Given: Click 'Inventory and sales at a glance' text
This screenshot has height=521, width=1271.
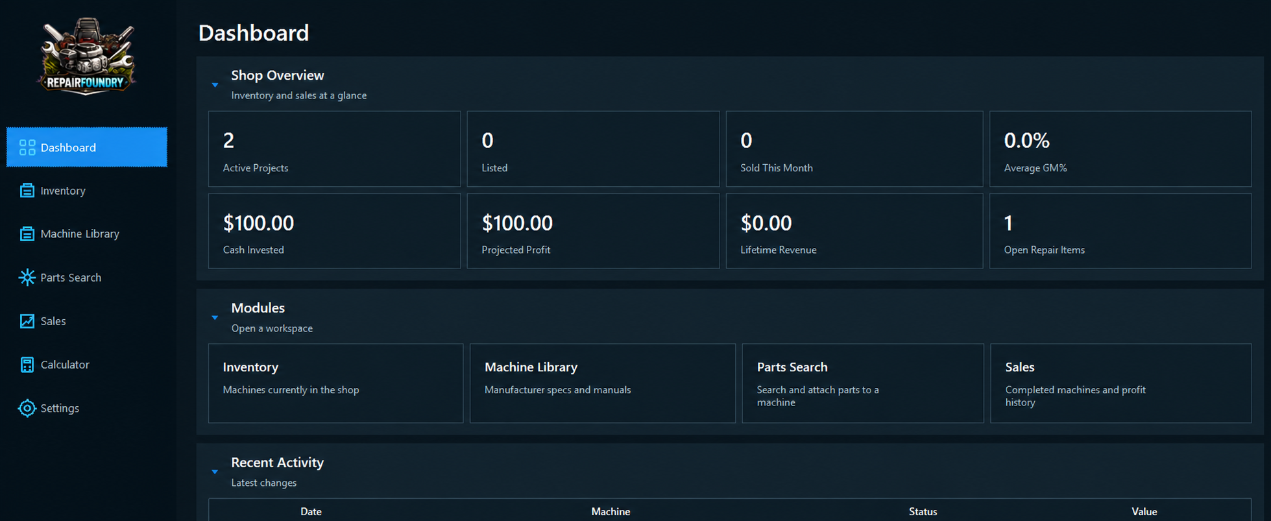Looking at the screenshot, I should [299, 95].
